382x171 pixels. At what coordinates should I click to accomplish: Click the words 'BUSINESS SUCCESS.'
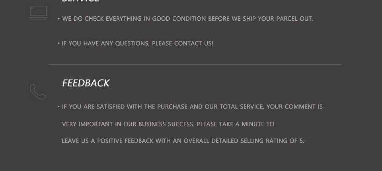pyautogui.click(x=166, y=124)
